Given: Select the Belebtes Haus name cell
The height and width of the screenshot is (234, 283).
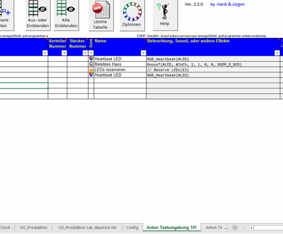Looking at the screenshot, I should (120, 64).
